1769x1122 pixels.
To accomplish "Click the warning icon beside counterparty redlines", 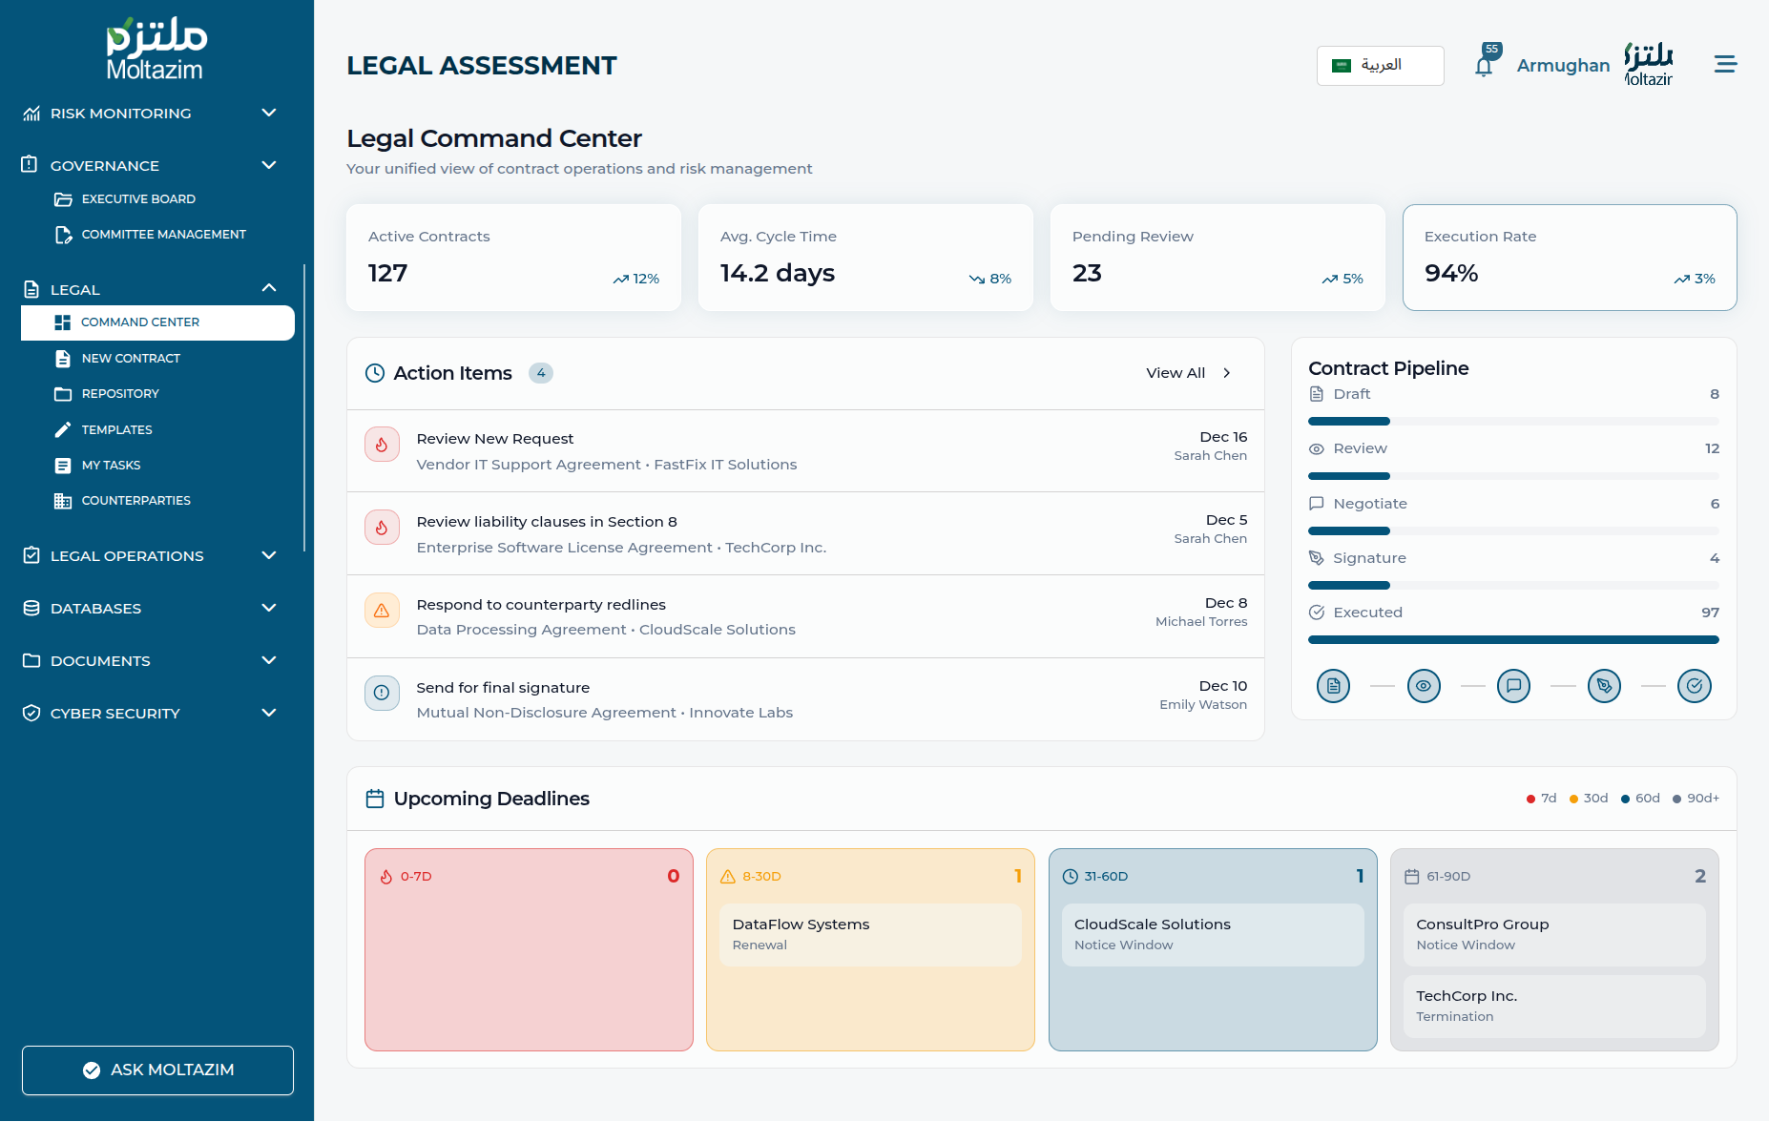I will tap(382, 611).
